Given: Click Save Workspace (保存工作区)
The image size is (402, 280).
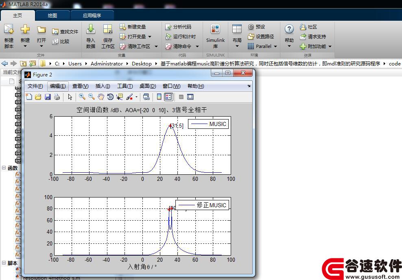Looking at the screenshot, I should (x=108, y=36).
